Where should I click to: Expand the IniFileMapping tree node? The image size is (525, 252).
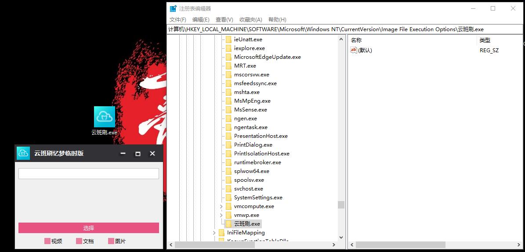pos(214,233)
